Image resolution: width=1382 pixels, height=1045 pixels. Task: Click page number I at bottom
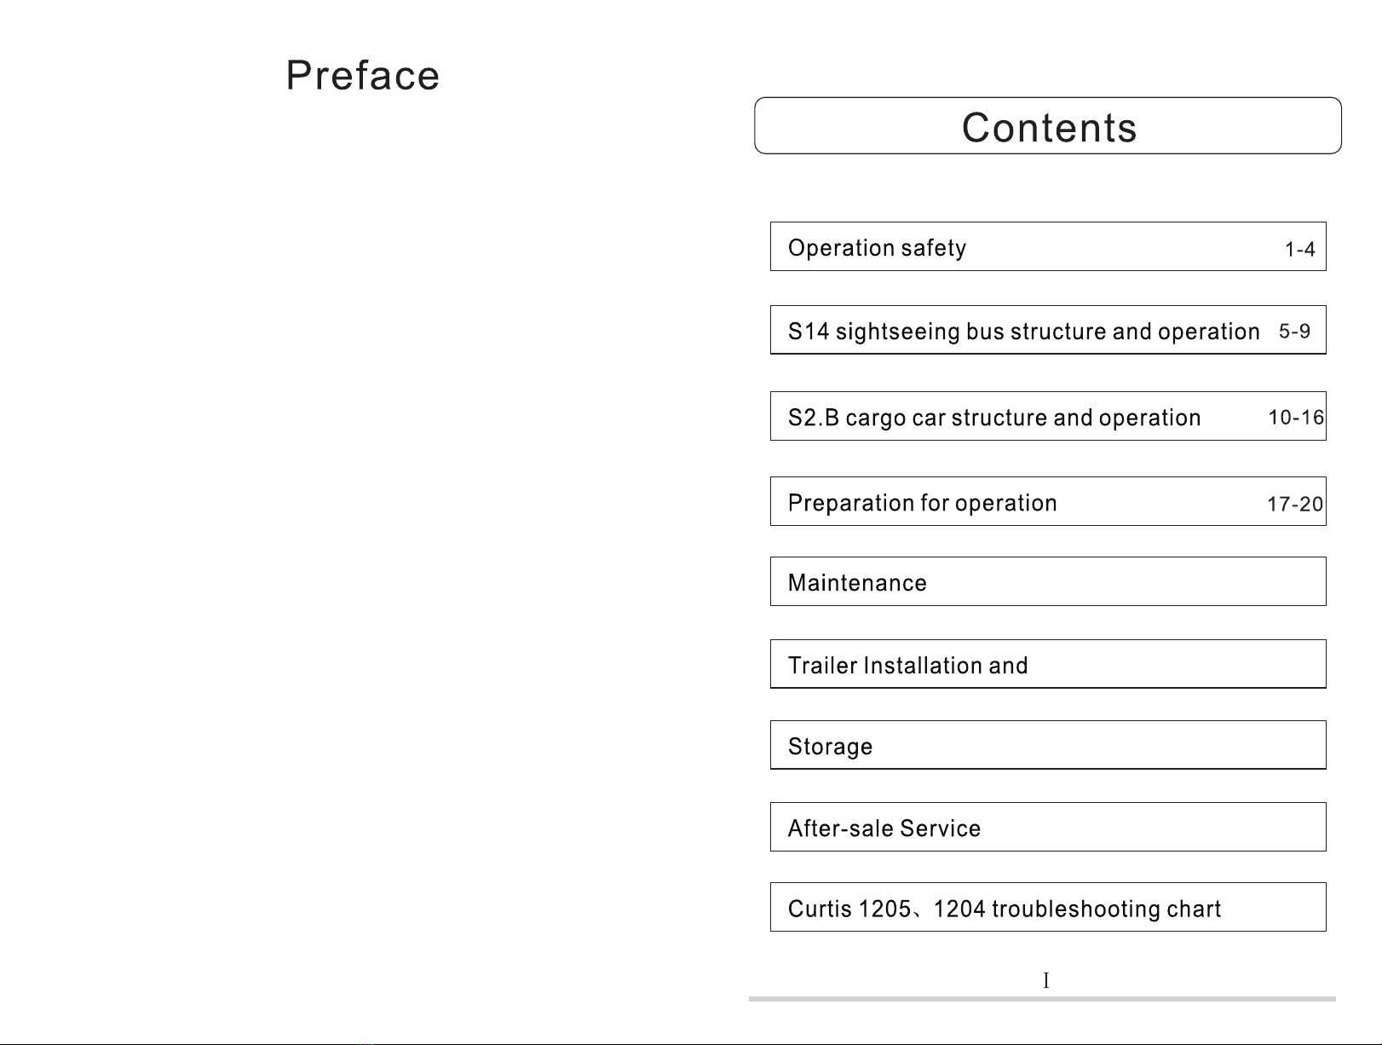[x=1045, y=981]
